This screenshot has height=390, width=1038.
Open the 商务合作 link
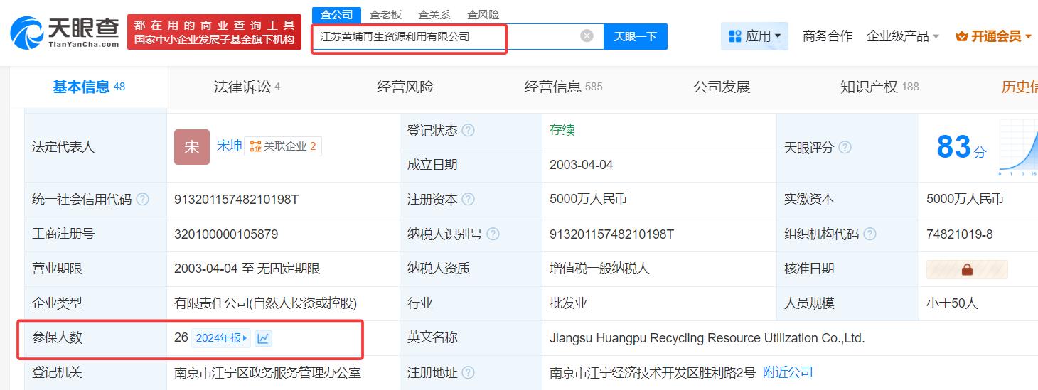828,36
